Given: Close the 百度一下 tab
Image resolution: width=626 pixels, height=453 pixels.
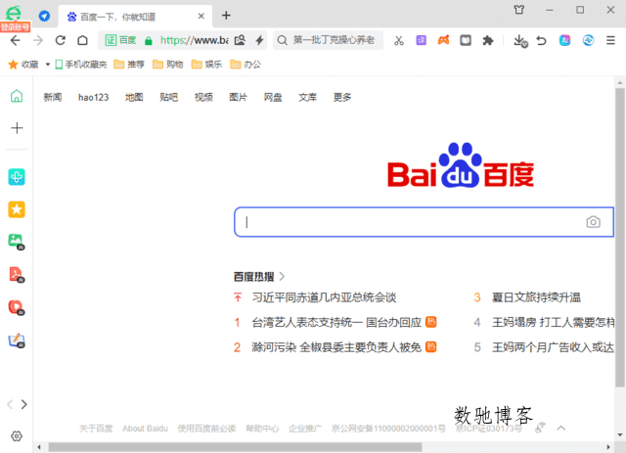Looking at the screenshot, I should point(201,16).
